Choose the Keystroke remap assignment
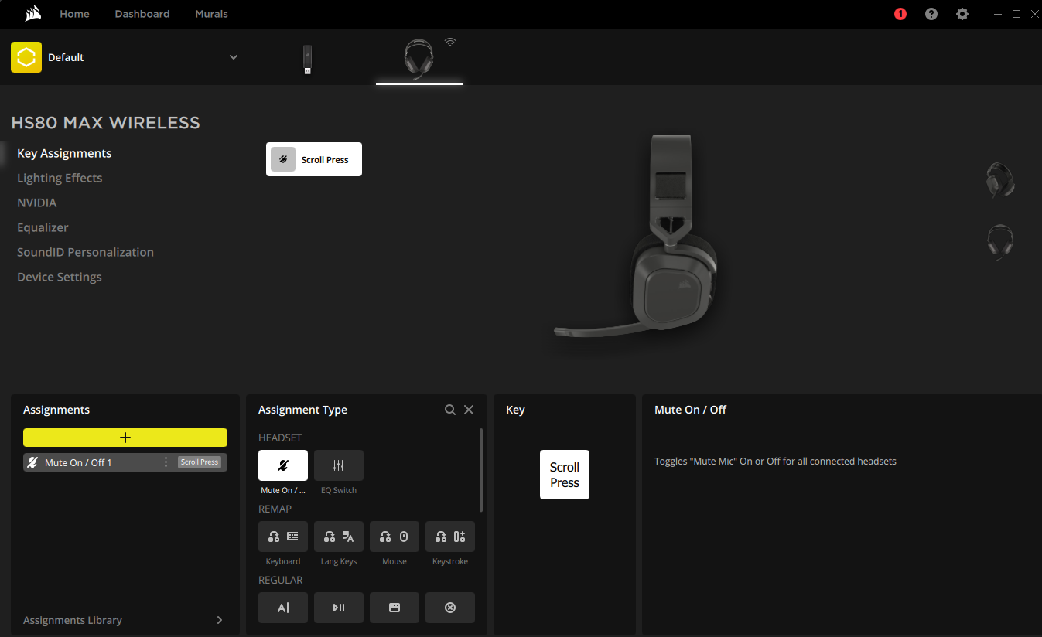The height and width of the screenshot is (637, 1042). click(450, 537)
